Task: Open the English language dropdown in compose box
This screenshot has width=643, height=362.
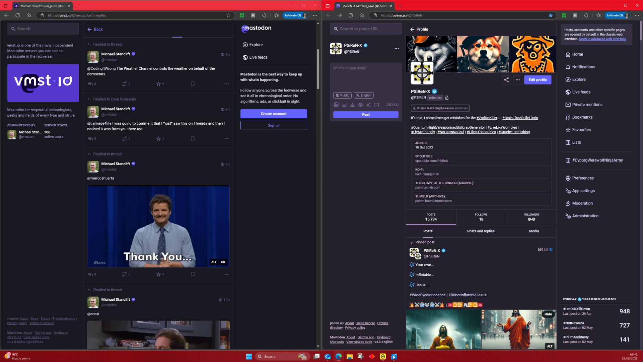Action: coord(363,96)
